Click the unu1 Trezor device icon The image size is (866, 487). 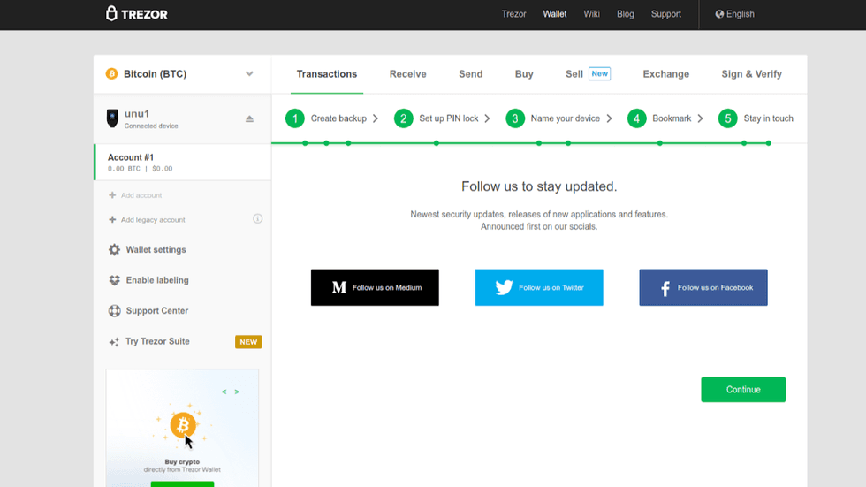(x=112, y=118)
